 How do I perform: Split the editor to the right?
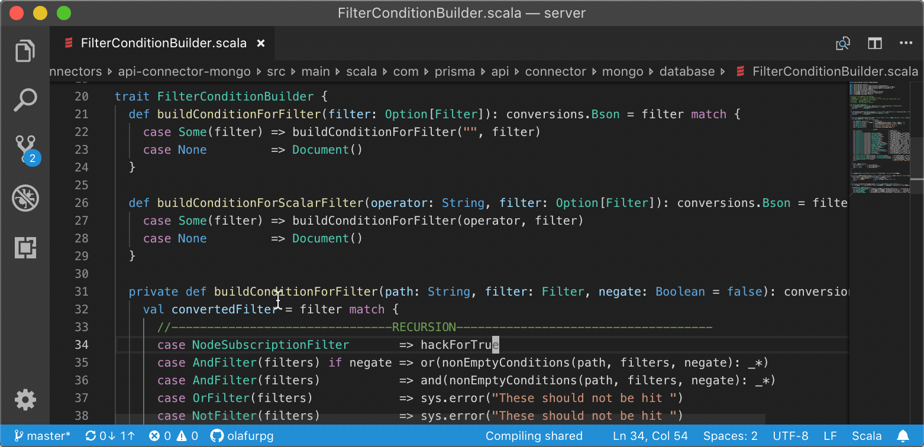click(875, 43)
